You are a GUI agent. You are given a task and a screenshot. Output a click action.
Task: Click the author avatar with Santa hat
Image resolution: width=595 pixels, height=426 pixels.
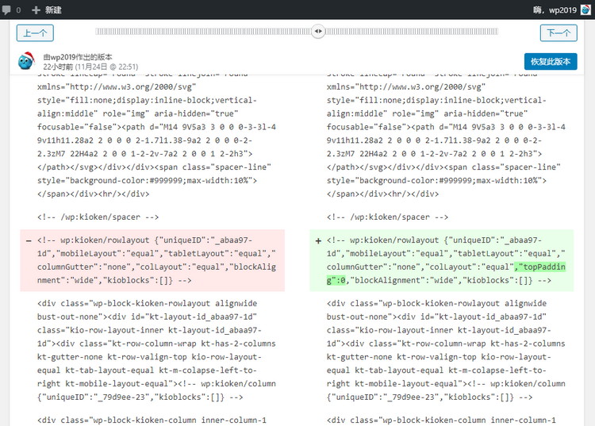26,60
